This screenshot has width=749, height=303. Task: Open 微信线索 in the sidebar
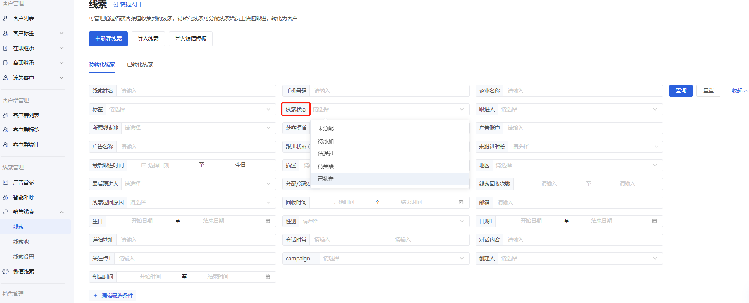[23, 272]
